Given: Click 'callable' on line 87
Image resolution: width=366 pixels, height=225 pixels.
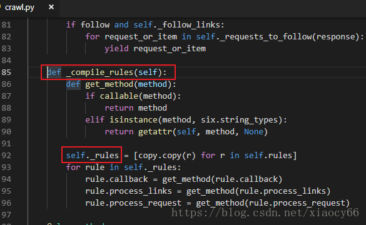Looking at the screenshot, I should click(x=119, y=96).
